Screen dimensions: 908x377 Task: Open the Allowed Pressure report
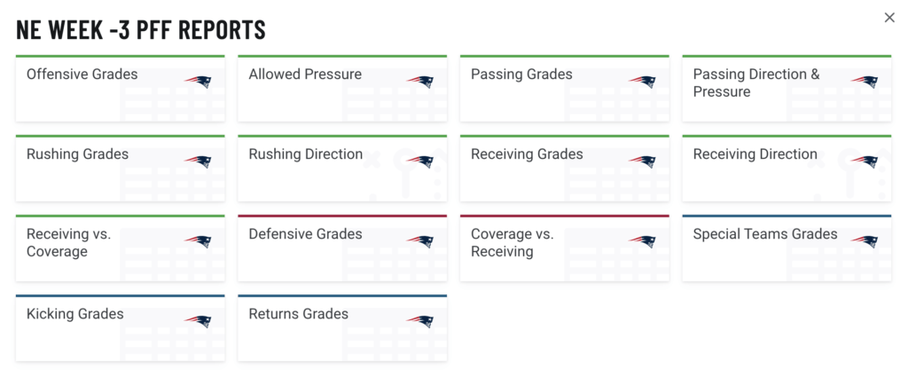305,75
